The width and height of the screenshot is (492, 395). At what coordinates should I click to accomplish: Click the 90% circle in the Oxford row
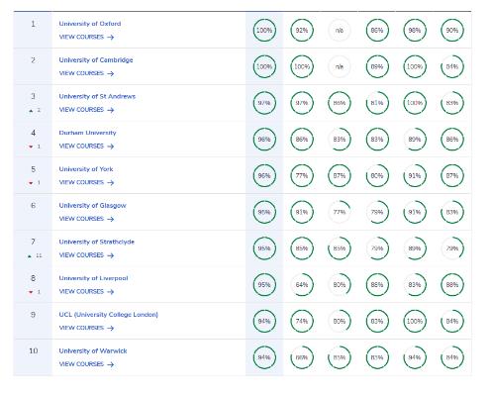[452, 31]
